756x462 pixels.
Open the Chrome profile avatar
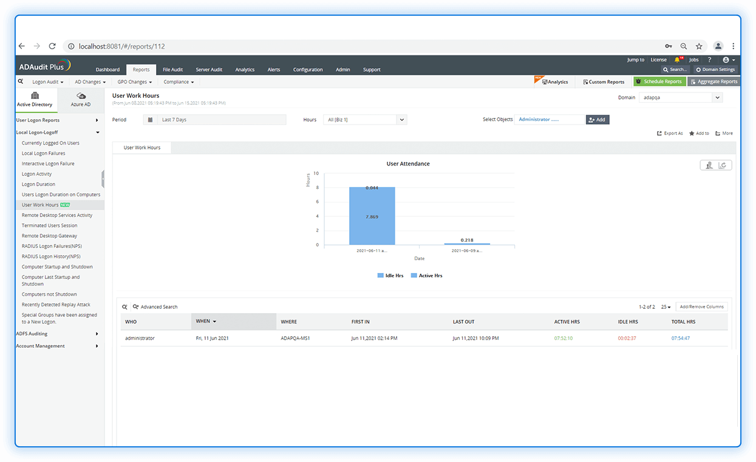coord(718,46)
